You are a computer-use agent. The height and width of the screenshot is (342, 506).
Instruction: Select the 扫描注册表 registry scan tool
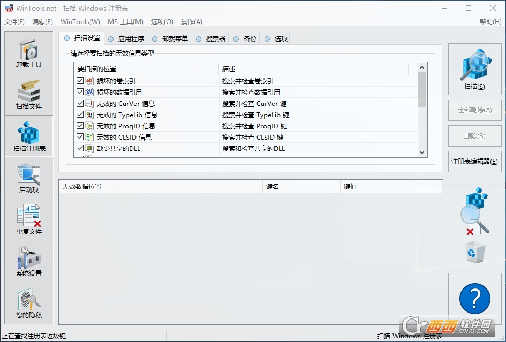coord(29,136)
